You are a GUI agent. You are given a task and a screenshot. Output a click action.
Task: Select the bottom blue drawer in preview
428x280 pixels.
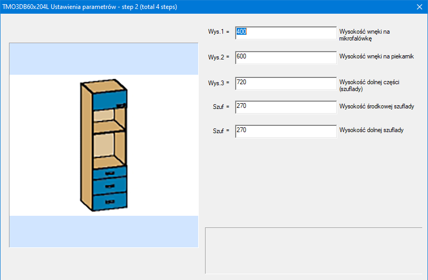(x=110, y=200)
